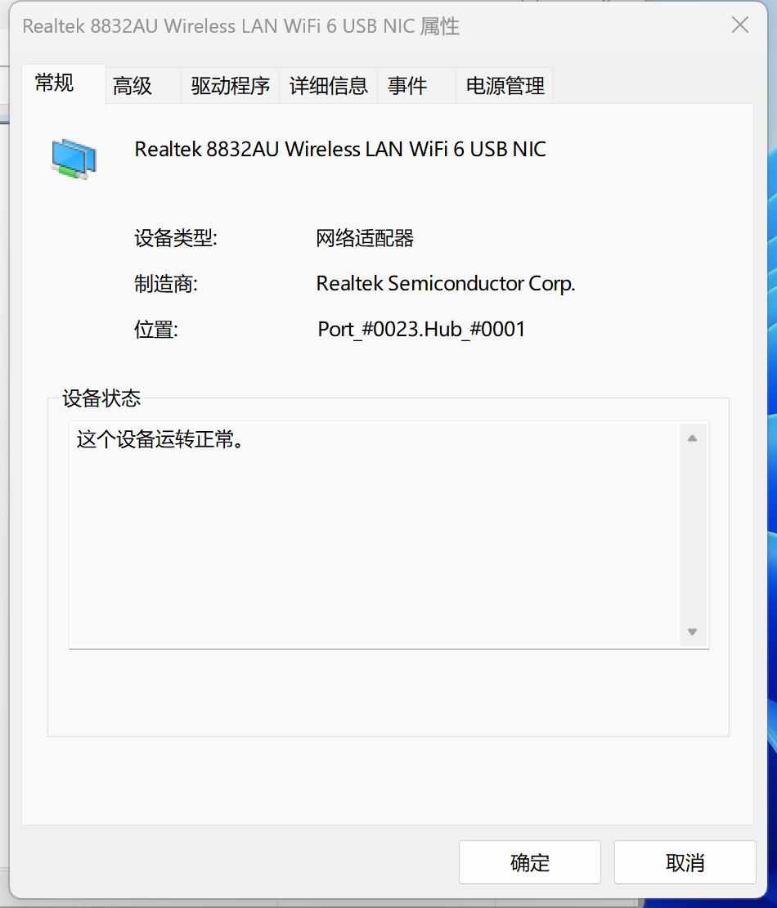Click Realtek Semiconductor Corp. manufacturer value

pos(445,283)
